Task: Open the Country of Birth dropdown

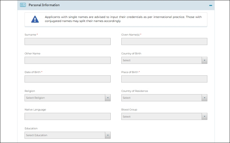Action: pos(161,60)
